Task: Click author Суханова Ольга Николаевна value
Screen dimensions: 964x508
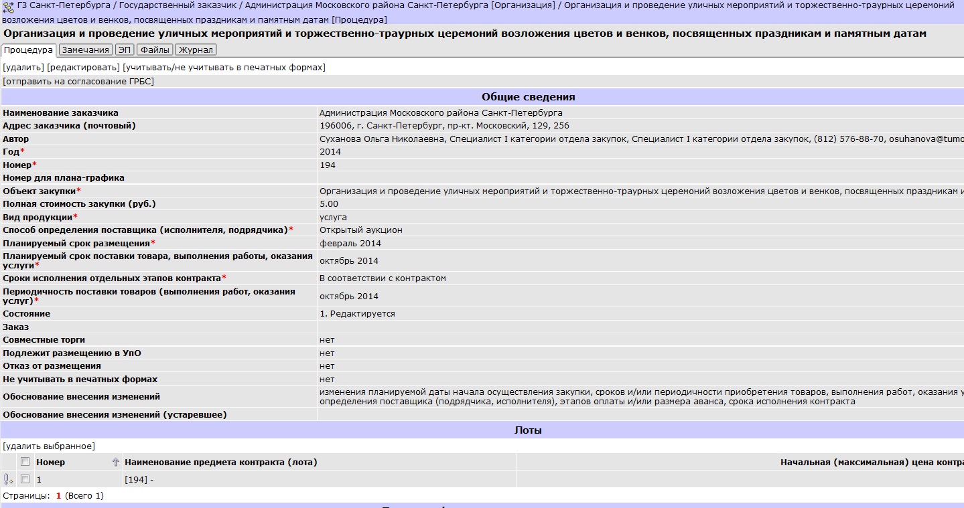Action: 641,139
